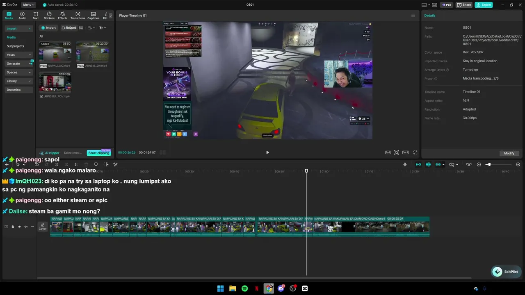Viewport: 525px width, 295px height.
Task: Click the Modify button in Details
Action: click(x=509, y=153)
